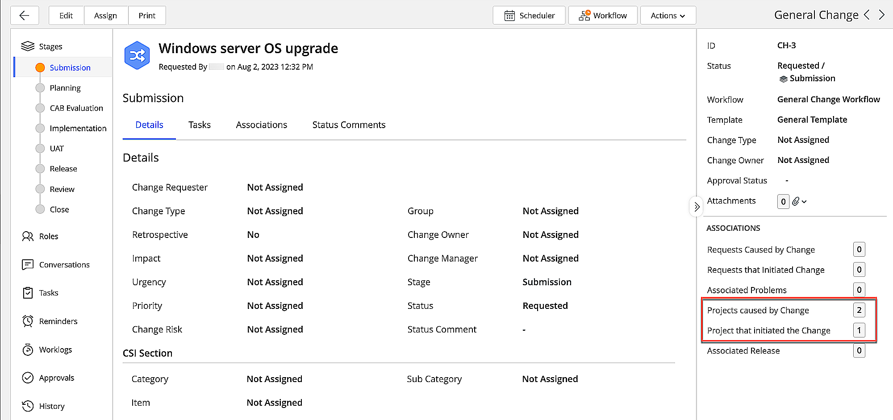
Task: Select the CAB Evaluation stage
Action: (76, 108)
